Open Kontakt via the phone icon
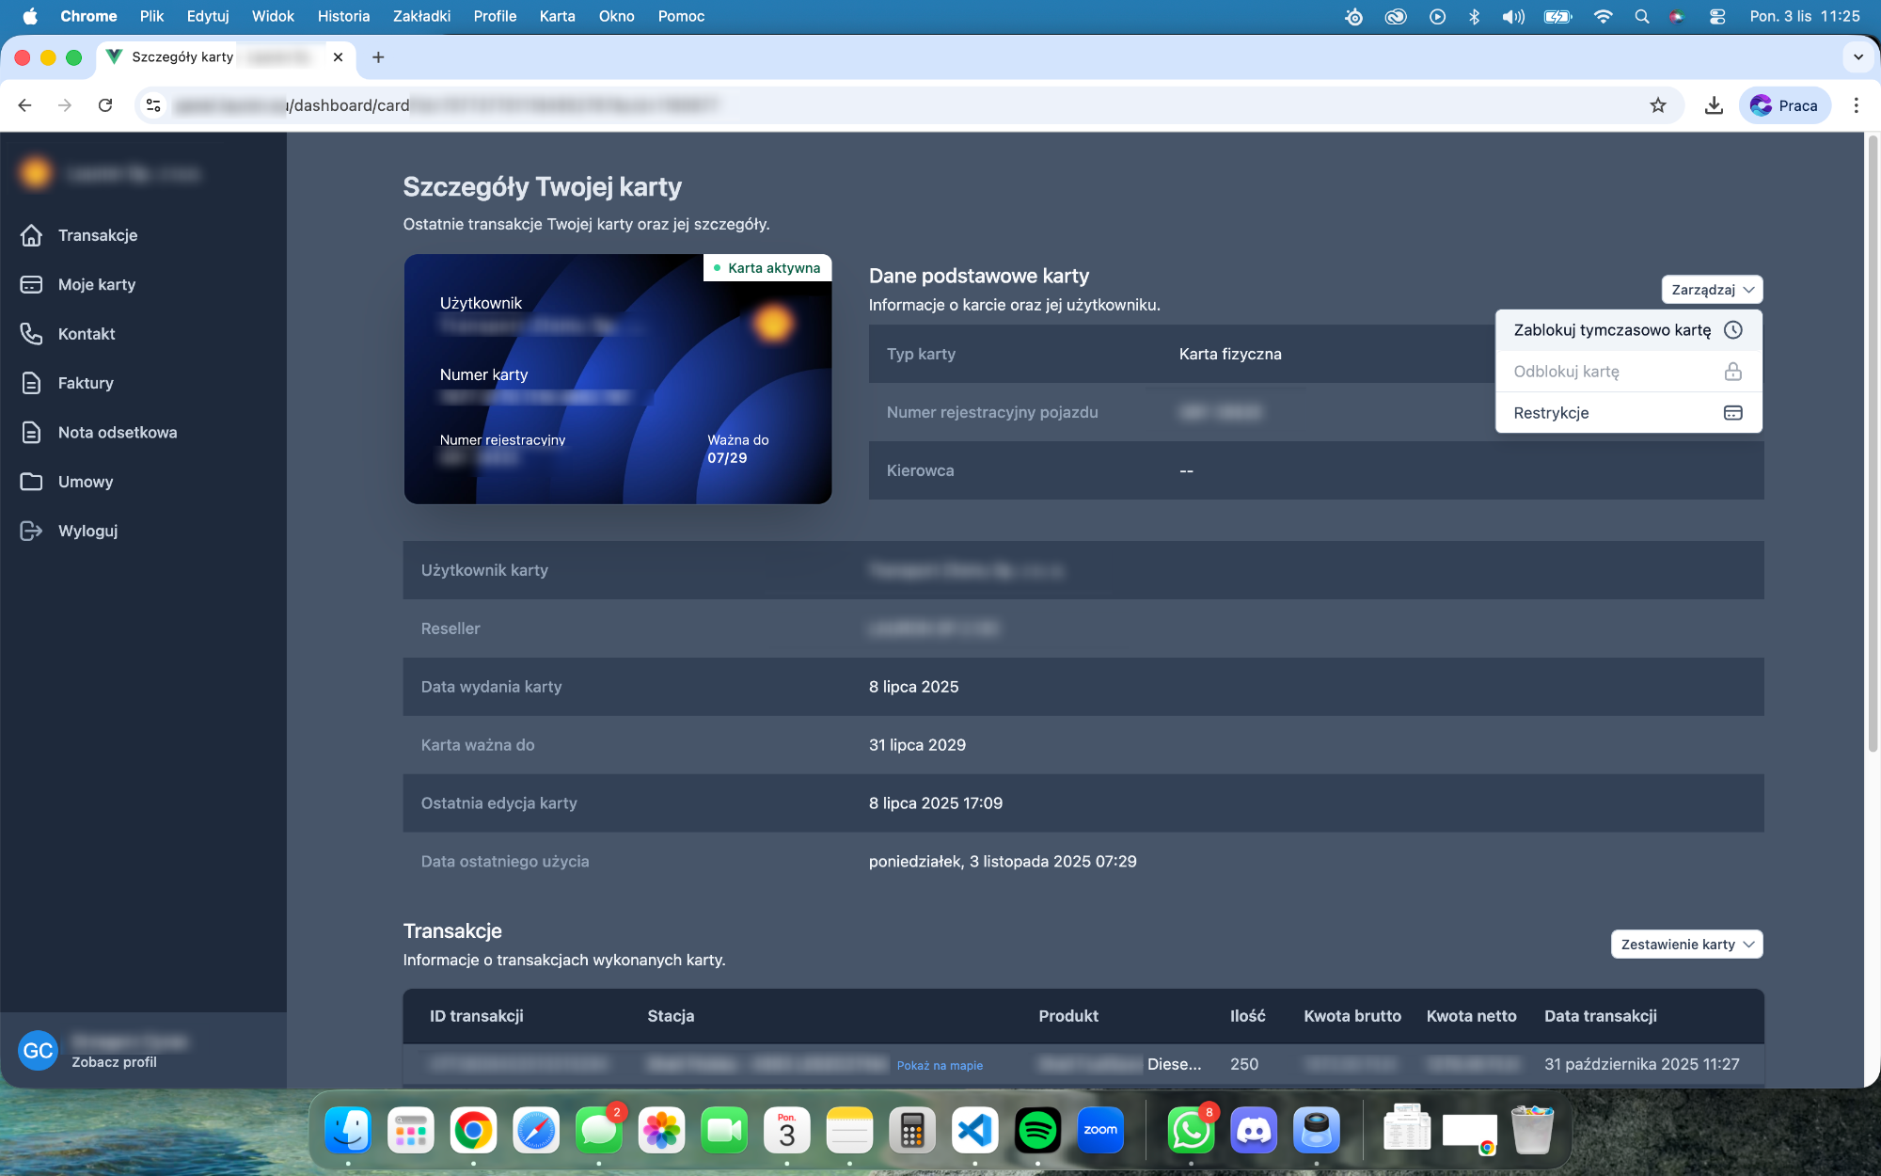 [x=33, y=334]
